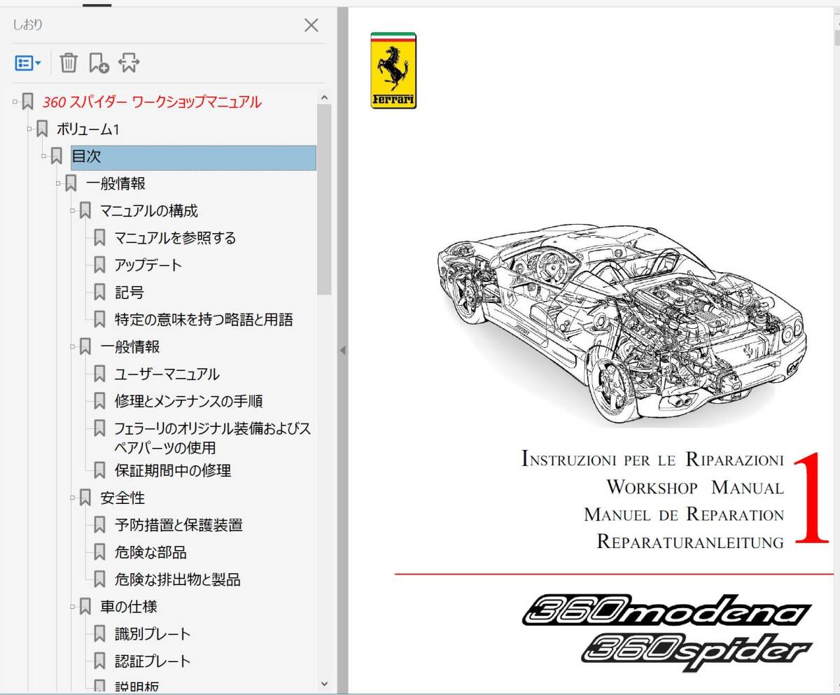The height and width of the screenshot is (695, 840).
Task: Go to the 認証プレート bookmark
Action: pyautogui.click(x=153, y=661)
